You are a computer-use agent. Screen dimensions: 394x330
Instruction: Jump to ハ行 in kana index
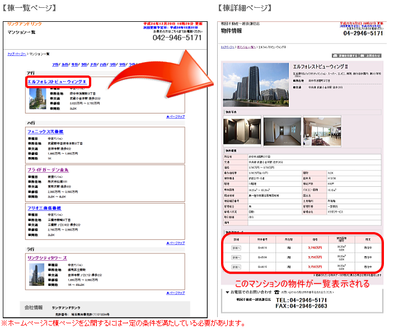click(103, 64)
